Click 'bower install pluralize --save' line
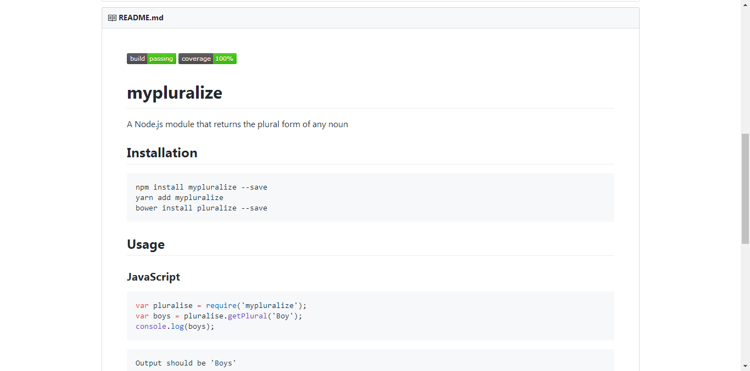This screenshot has height=371, width=750. 202,208
